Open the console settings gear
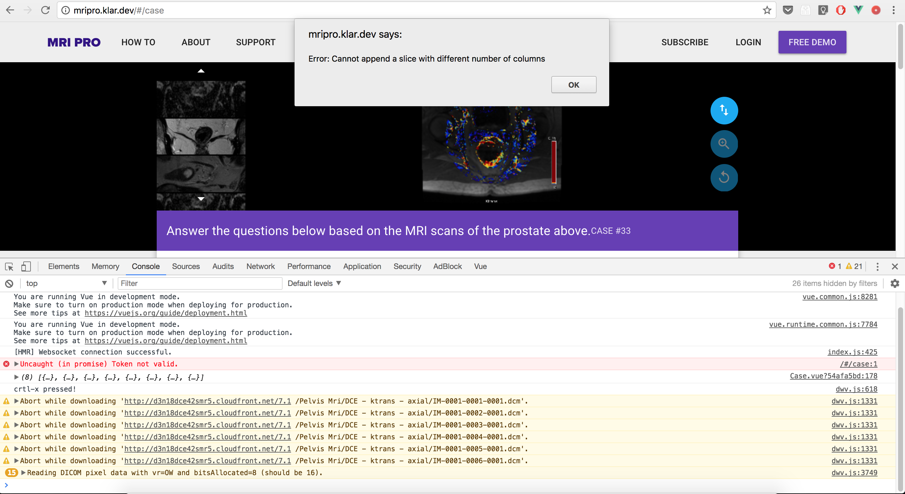The height and width of the screenshot is (494, 905). [x=895, y=283]
